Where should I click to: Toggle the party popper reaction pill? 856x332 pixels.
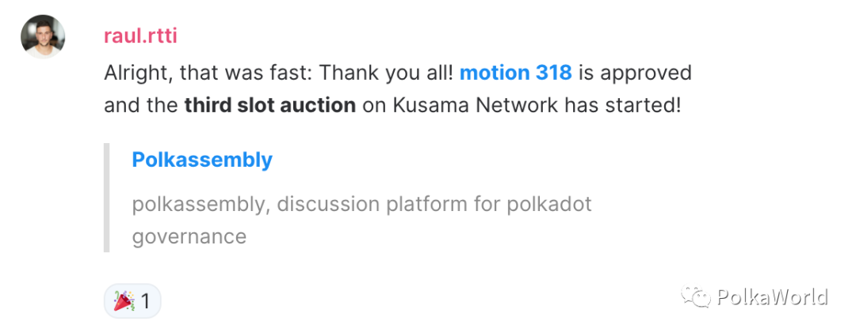132,300
